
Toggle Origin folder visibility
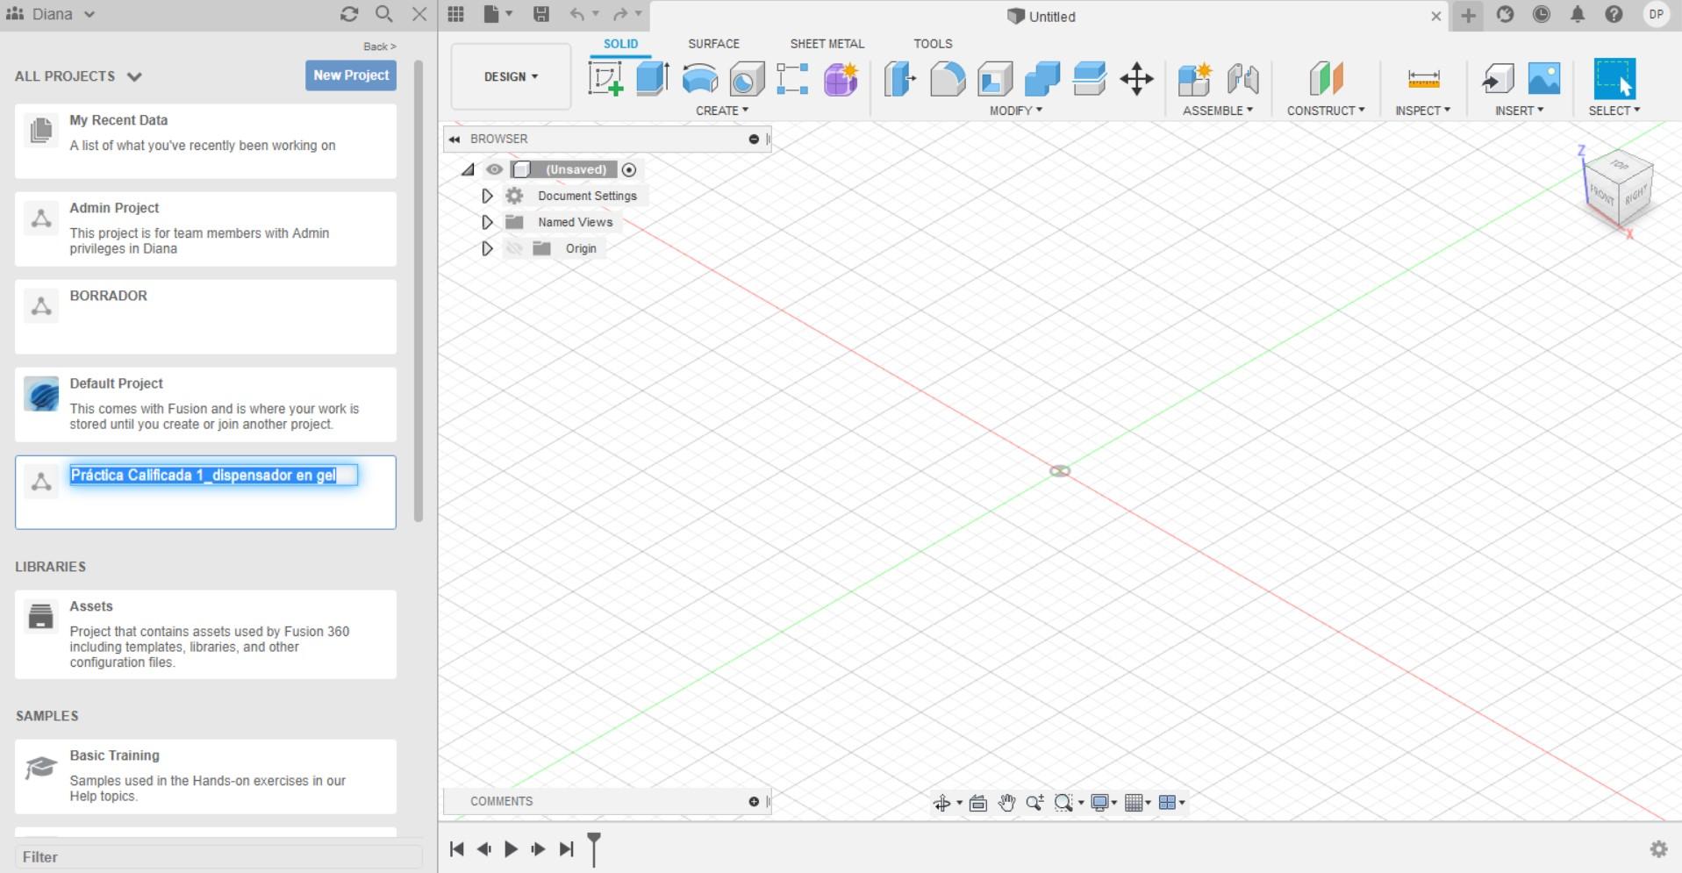514,248
